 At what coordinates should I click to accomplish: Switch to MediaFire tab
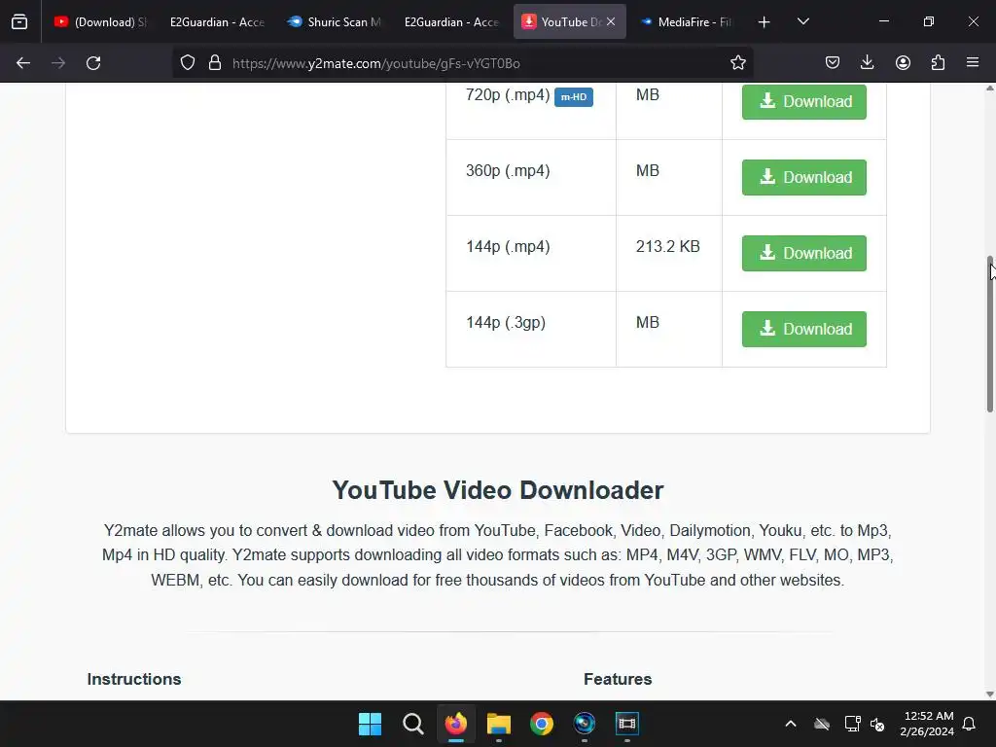coord(687,22)
